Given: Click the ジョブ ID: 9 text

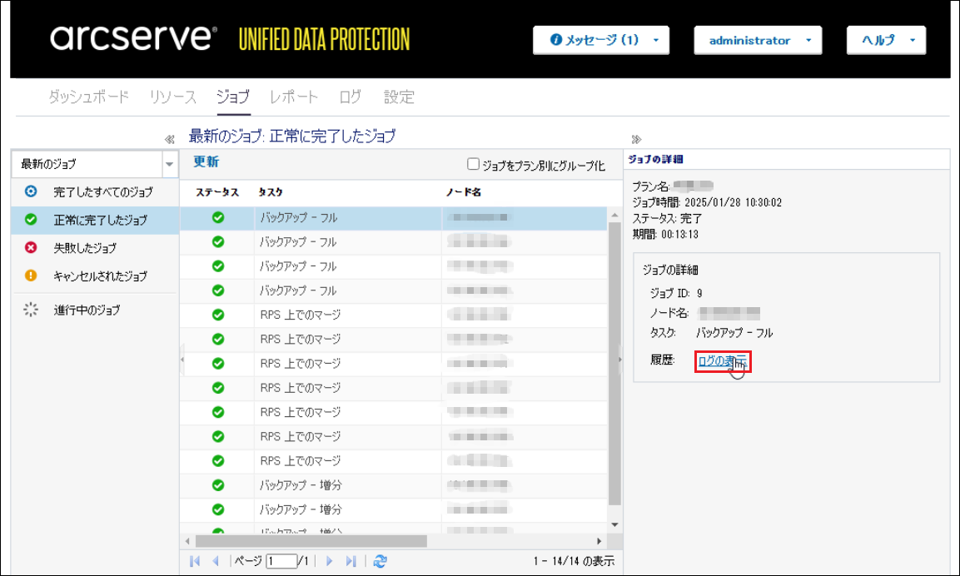Looking at the screenshot, I should (x=676, y=293).
